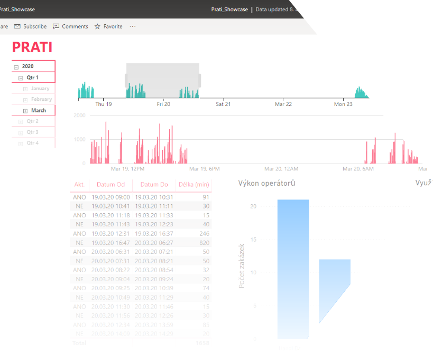Viewport: 433px width, 363px height.
Task: Expand the Qtr 4 node
Action: pos(21,144)
